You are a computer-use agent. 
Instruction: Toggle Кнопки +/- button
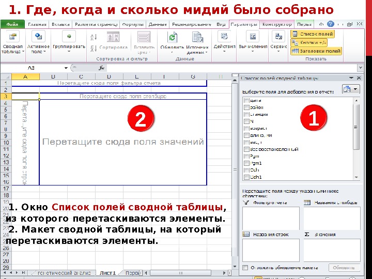[x=309, y=43]
